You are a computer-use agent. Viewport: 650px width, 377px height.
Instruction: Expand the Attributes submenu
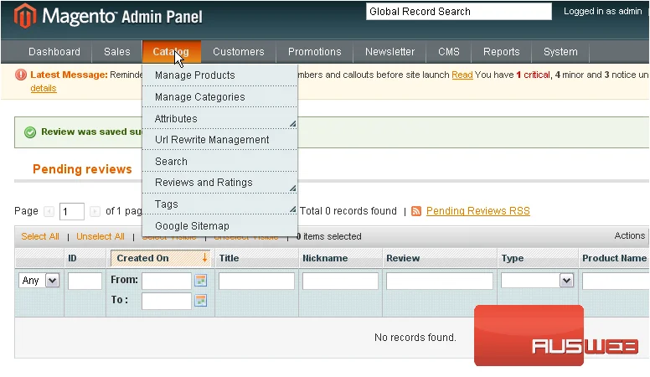(292, 124)
